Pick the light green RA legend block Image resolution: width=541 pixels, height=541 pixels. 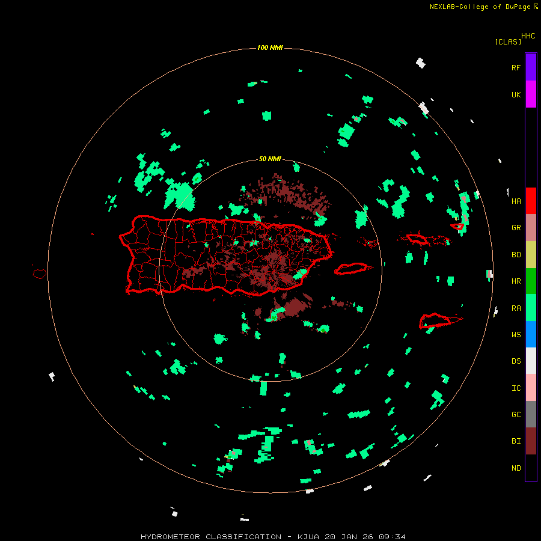click(x=531, y=308)
